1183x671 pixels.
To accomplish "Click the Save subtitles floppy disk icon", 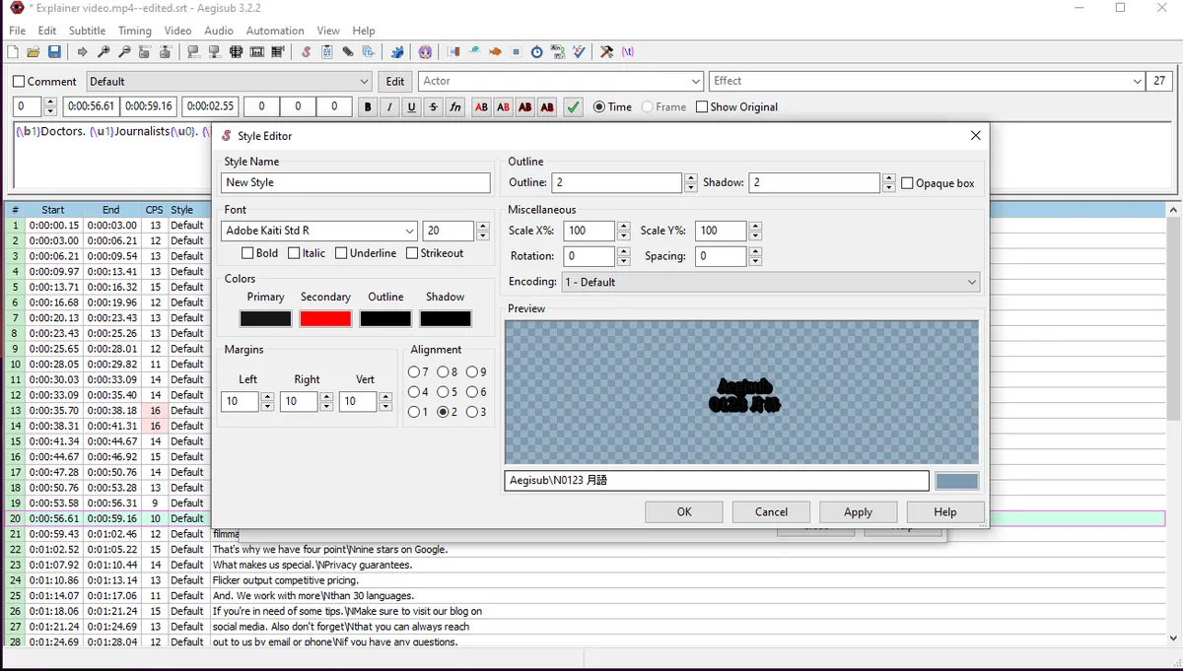I will click(x=54, y=52).
